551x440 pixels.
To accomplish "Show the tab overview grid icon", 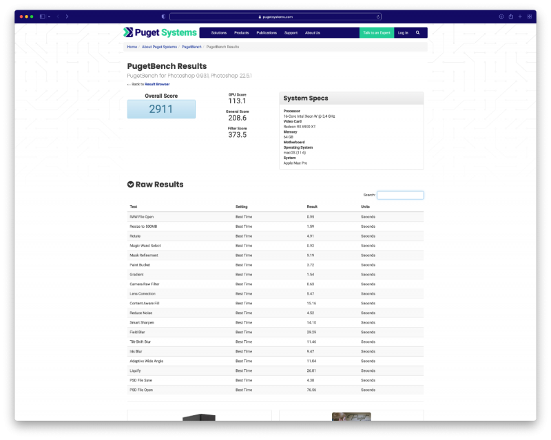I will pyautogui.click(x=529, y=17).
